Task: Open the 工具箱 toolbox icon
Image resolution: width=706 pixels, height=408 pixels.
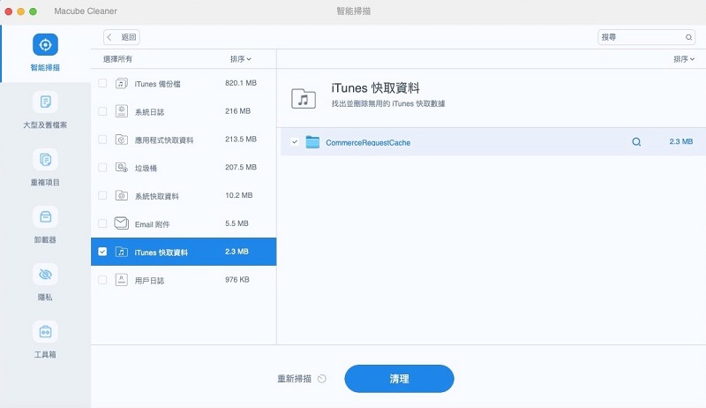Action: [x=45, y=332]
